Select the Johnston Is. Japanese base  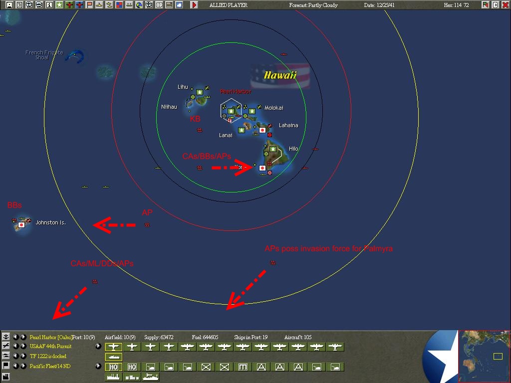(x=21, y=225)
